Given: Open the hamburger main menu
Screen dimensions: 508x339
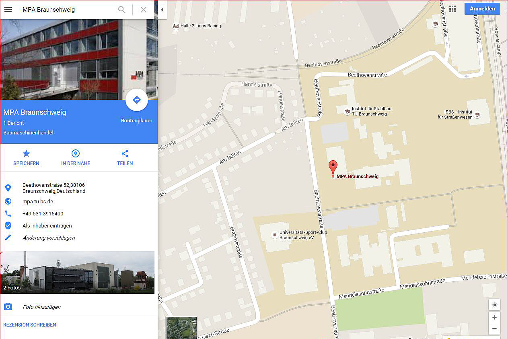Looking at the screenshot, I should coord(8,10).
